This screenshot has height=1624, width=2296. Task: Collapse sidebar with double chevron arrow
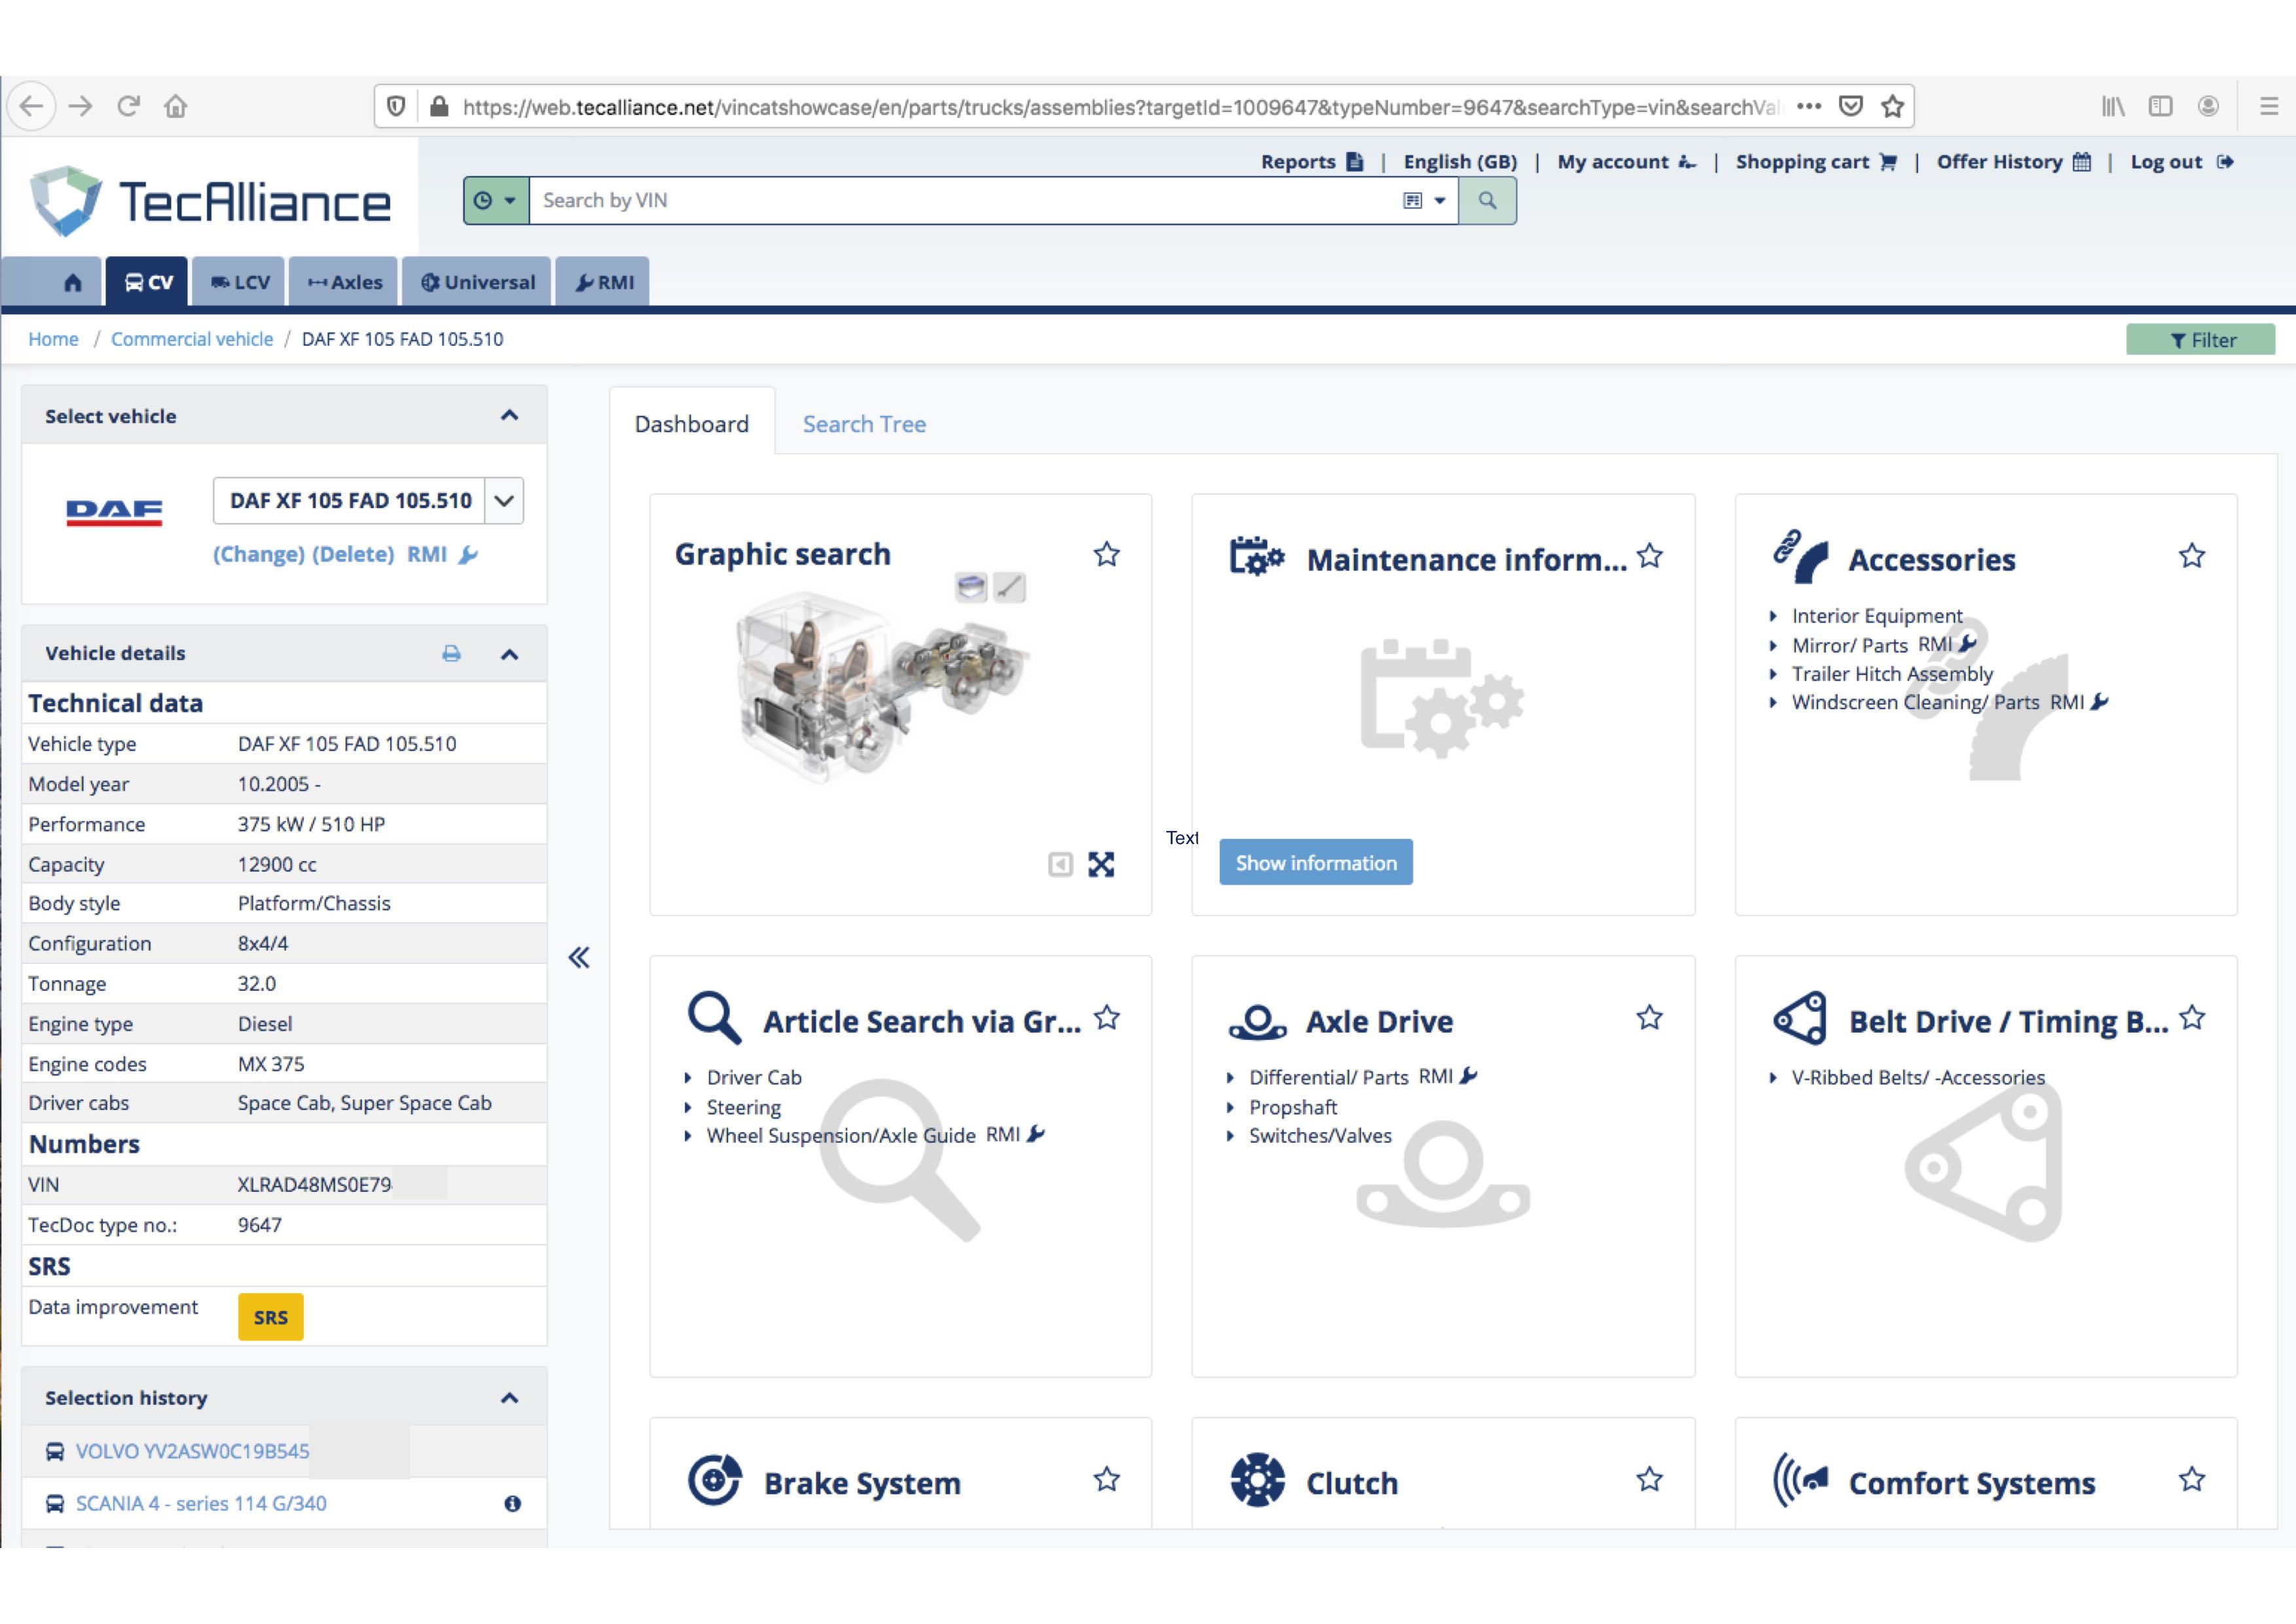pos(579,958)
